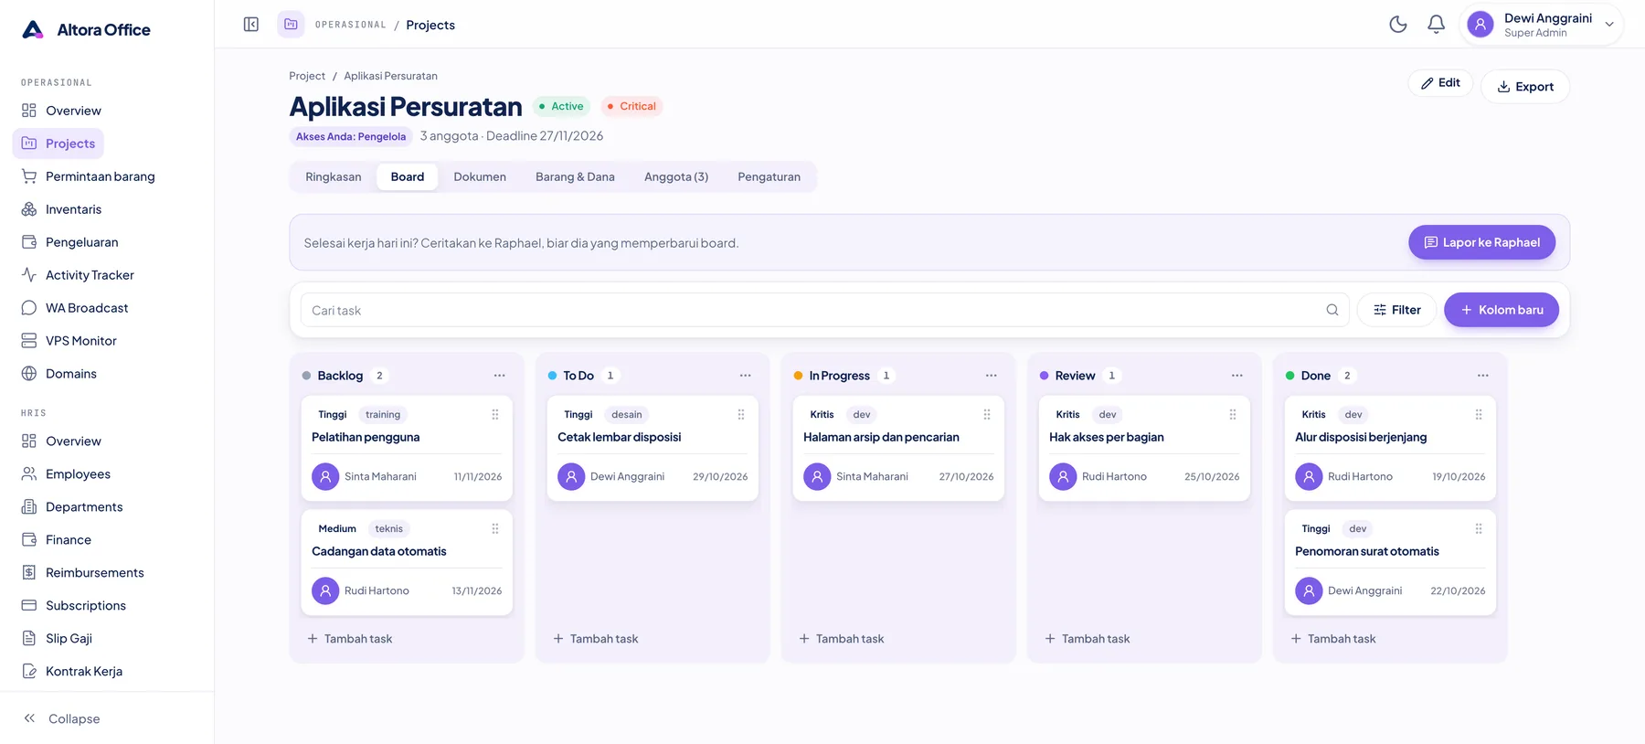Click the Employees people icon
Viewport: 1645px width, 744px height.
[29, 474]
